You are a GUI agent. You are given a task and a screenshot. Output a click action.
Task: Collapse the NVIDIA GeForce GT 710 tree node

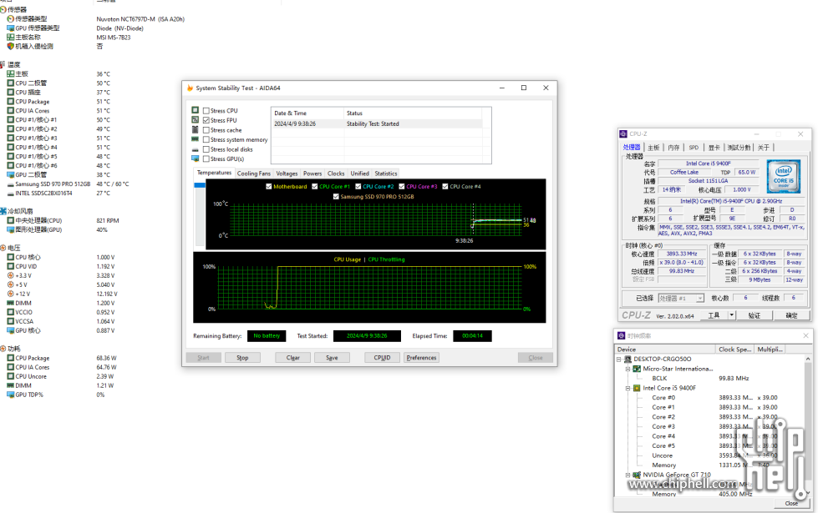coord(628,475)
